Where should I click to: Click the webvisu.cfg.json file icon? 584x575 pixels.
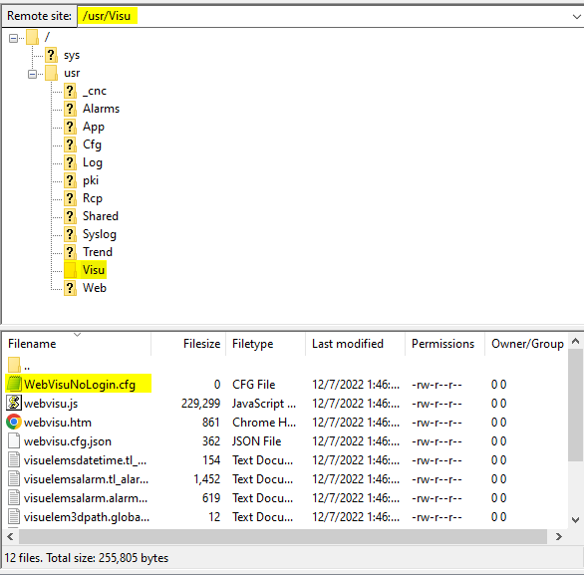[14, 440]
